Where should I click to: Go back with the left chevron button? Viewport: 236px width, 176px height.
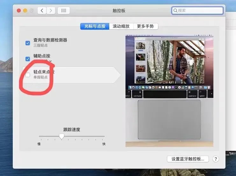click(x=42, y=11)
